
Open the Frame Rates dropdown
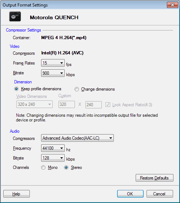tap(53, 63)
